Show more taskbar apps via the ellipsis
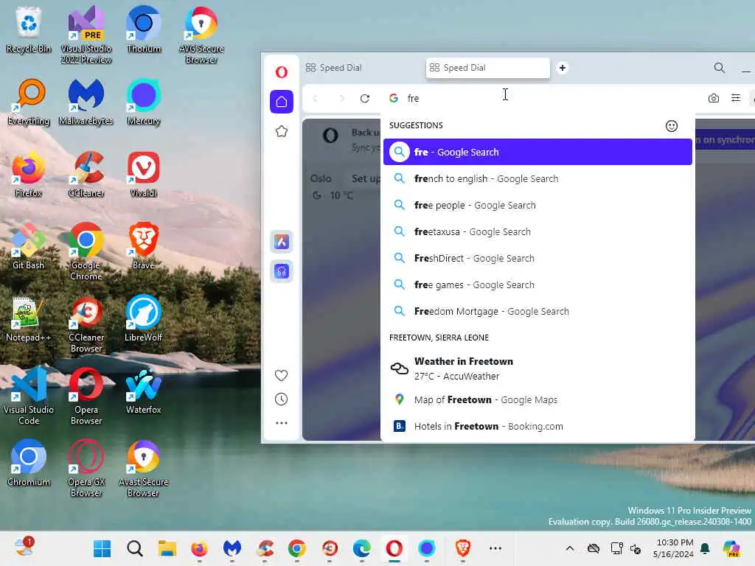755x566 pixels. [495, 548]
